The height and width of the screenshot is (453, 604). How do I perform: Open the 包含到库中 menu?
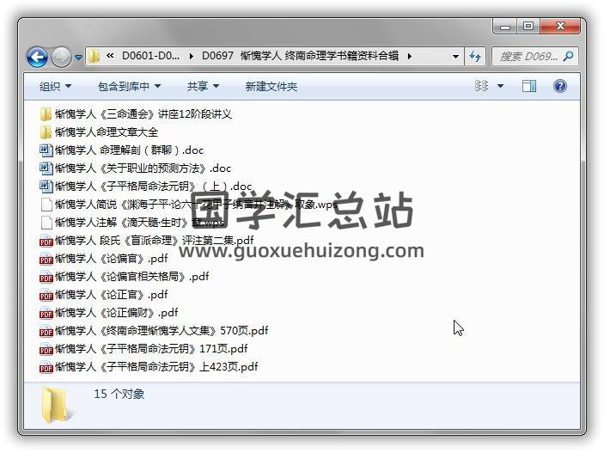point(129,86)
